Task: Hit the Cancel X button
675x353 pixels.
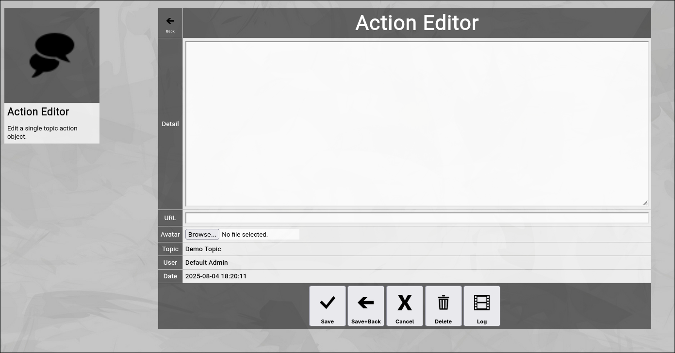Action: (x=405, y=306)
